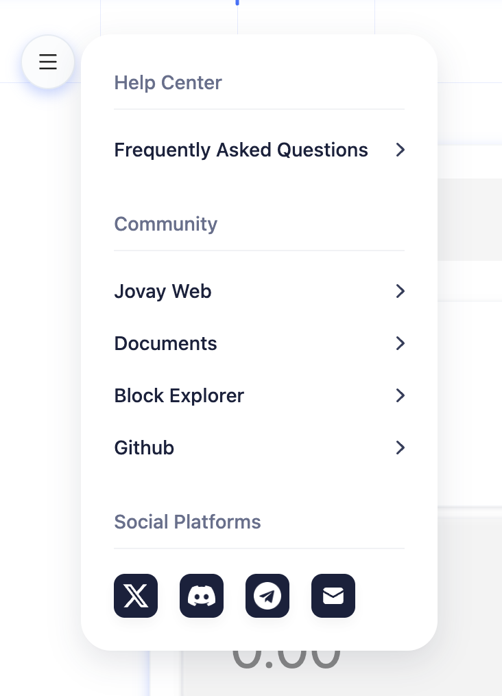Open the Block Explorer link
This screenshot has height=696, width=502.
tap(179, 395)
